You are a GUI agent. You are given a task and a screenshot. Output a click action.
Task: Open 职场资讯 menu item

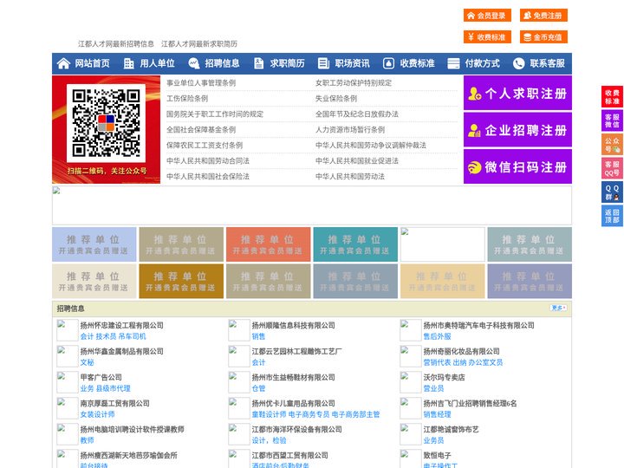coord(352,63)
